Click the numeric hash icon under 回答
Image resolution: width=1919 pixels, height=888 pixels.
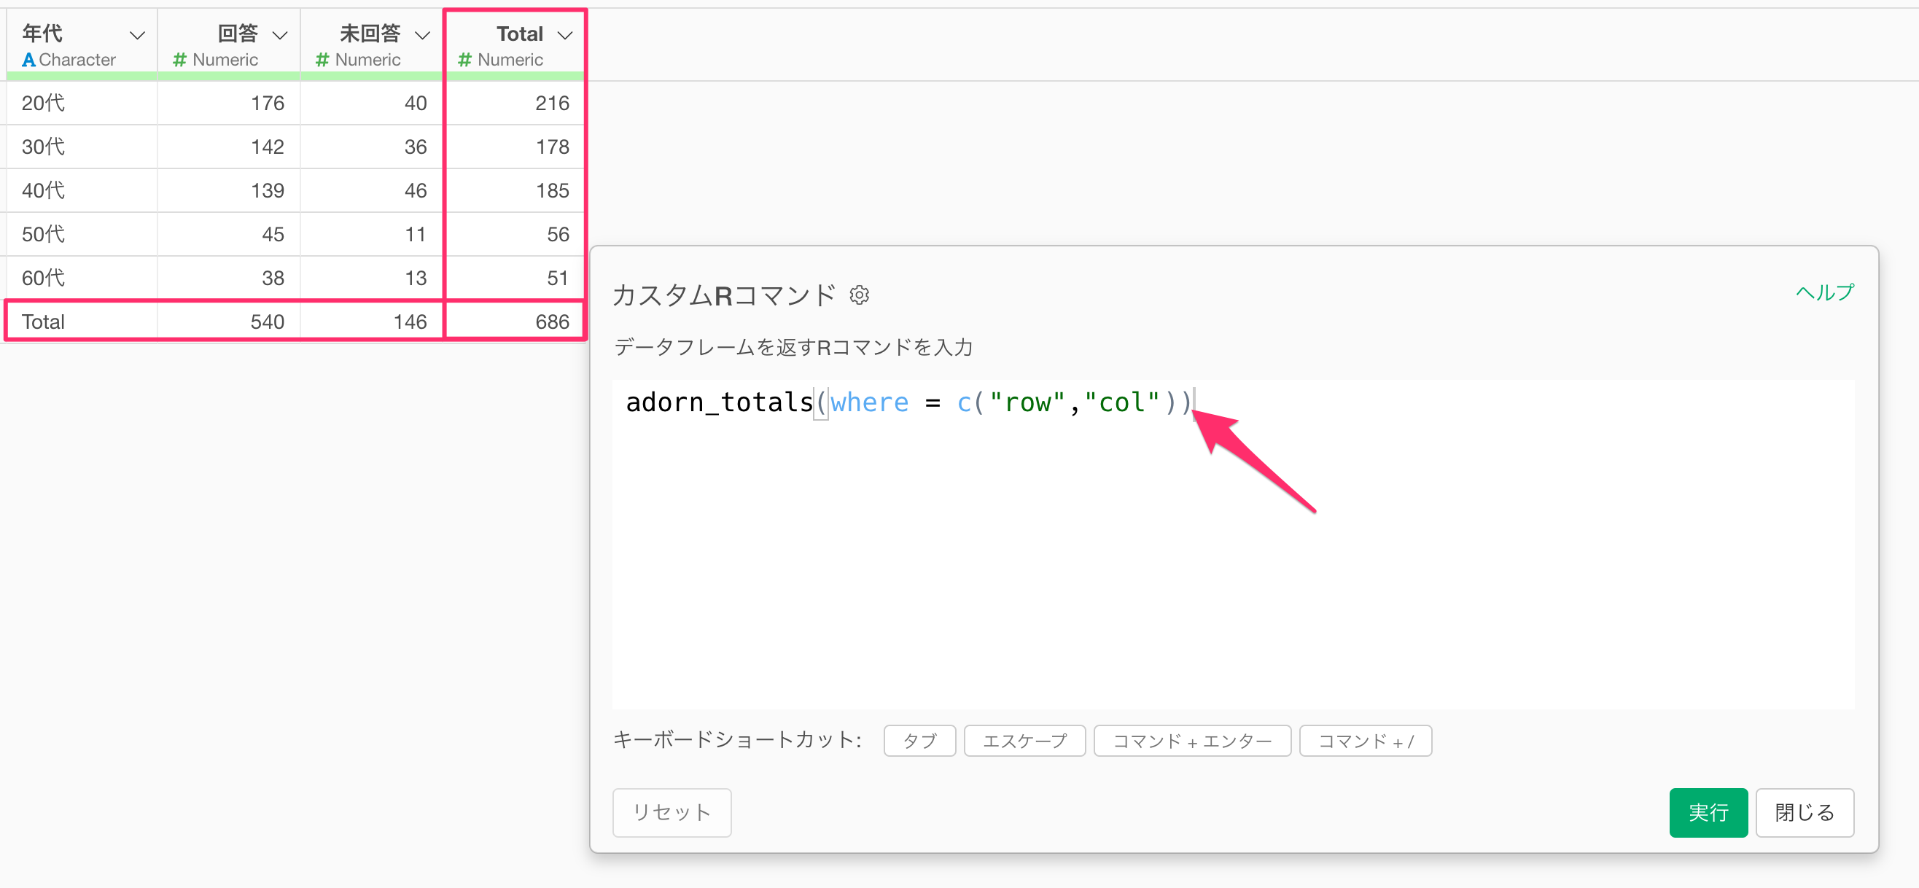(x=179, y=60)
